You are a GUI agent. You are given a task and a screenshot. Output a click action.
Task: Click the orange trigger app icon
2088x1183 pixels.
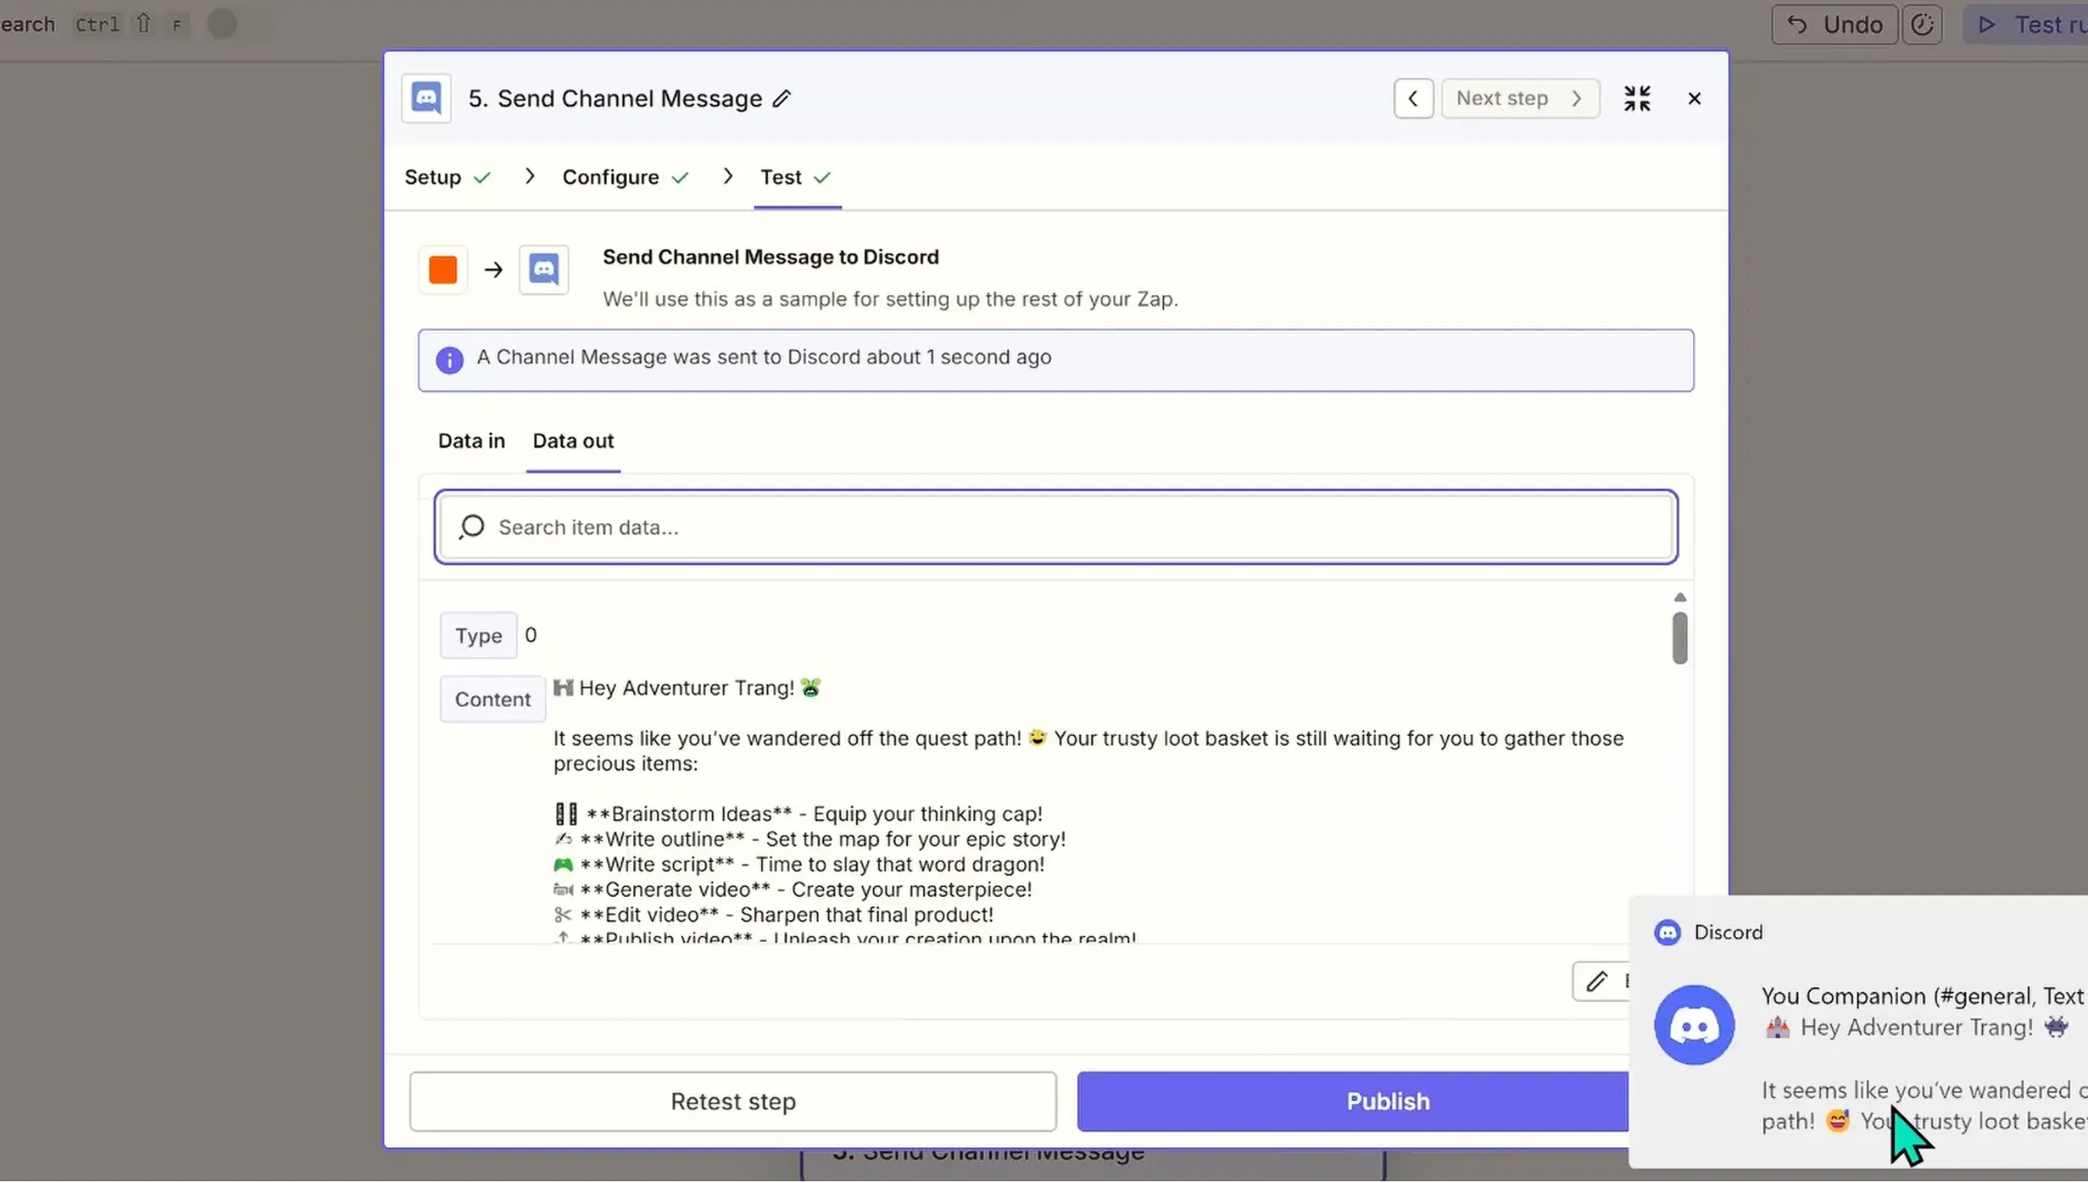443,270
